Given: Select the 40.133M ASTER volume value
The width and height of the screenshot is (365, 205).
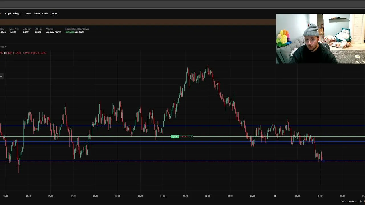Looking at the screenshot, I should [54, 32].
